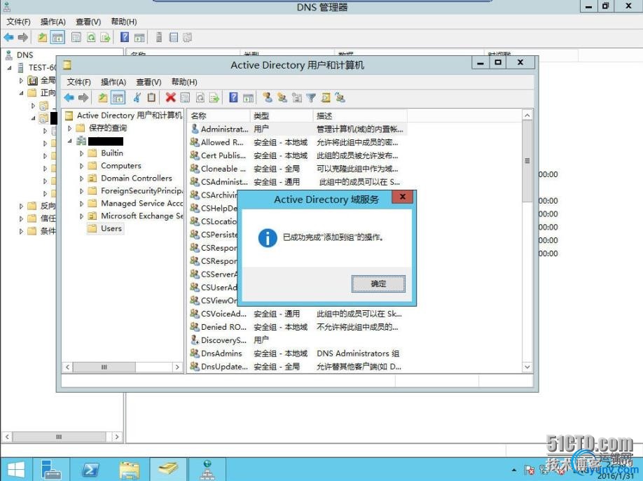Image resolution: width=643 pixels, height=481 pixels.
Task: Go up one level in AD Users toolbar
Action: [x=102, y=97]
